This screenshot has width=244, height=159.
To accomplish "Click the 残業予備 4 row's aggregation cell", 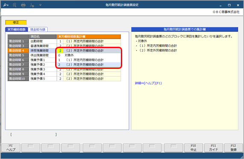I will pos(92,74).
